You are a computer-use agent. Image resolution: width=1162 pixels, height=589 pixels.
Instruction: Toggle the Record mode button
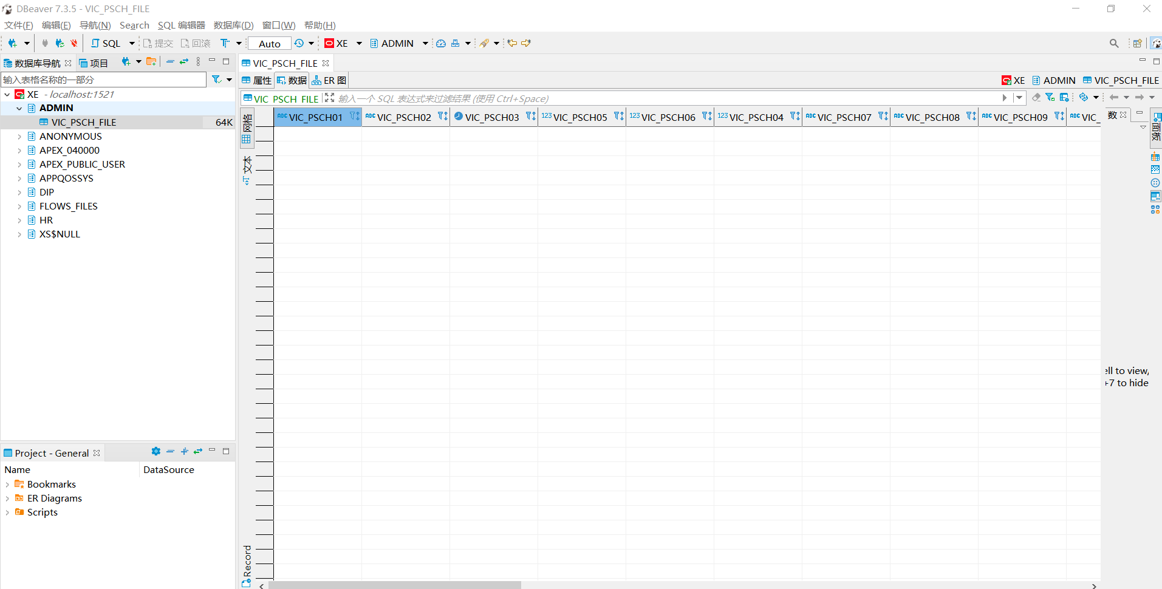[247, 565]
